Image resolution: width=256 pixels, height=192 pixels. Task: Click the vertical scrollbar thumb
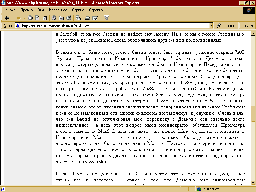253,114
